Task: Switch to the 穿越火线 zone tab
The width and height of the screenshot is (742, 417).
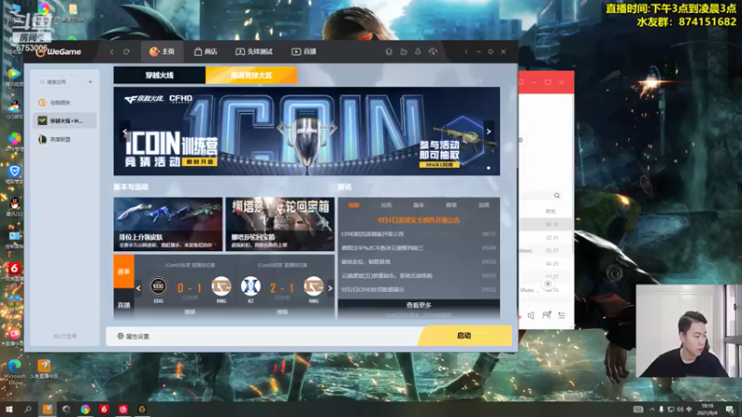Action: 160,75
